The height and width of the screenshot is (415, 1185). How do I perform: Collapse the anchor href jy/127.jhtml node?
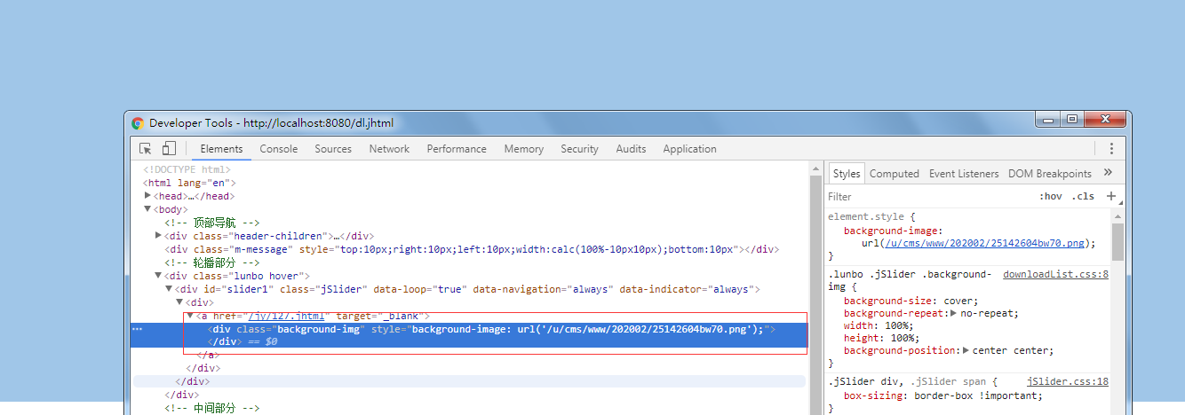190,316
